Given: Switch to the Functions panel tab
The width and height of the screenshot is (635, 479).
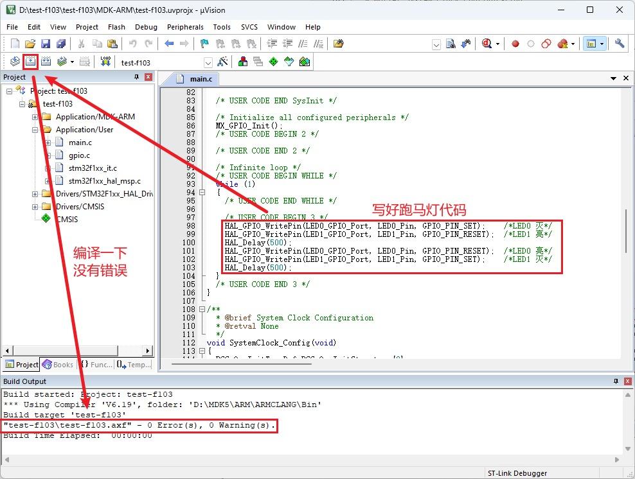Looking at the screenshot, I should pyautogui.click(x=96, y=365).
